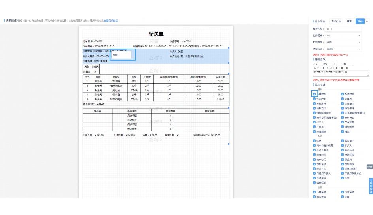The height and width of the screenshot is (215, 373).
Task: Add the 下单金额 field via plus icon
Action: [x=314, y=192]
